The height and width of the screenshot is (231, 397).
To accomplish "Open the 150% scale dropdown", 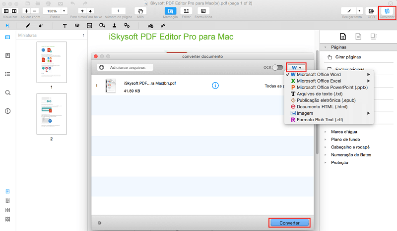I will [64, 11].
